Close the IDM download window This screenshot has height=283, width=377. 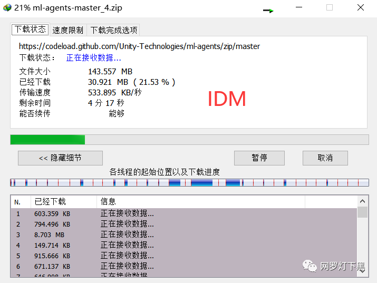(361, 7)
